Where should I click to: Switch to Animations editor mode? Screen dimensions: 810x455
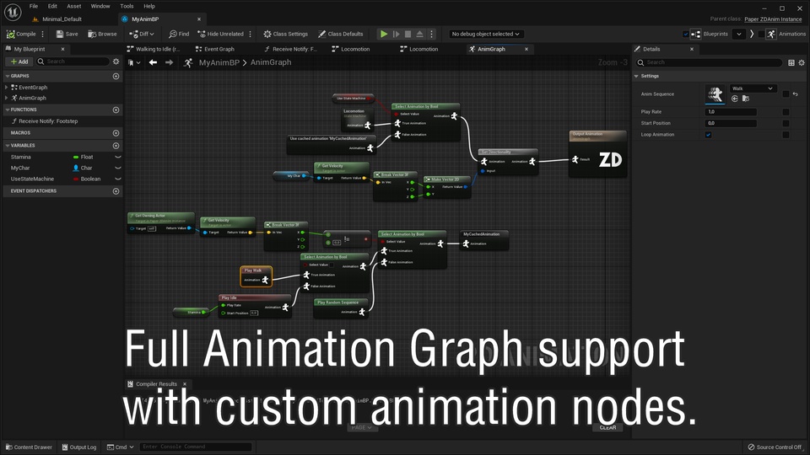(786, 34)
